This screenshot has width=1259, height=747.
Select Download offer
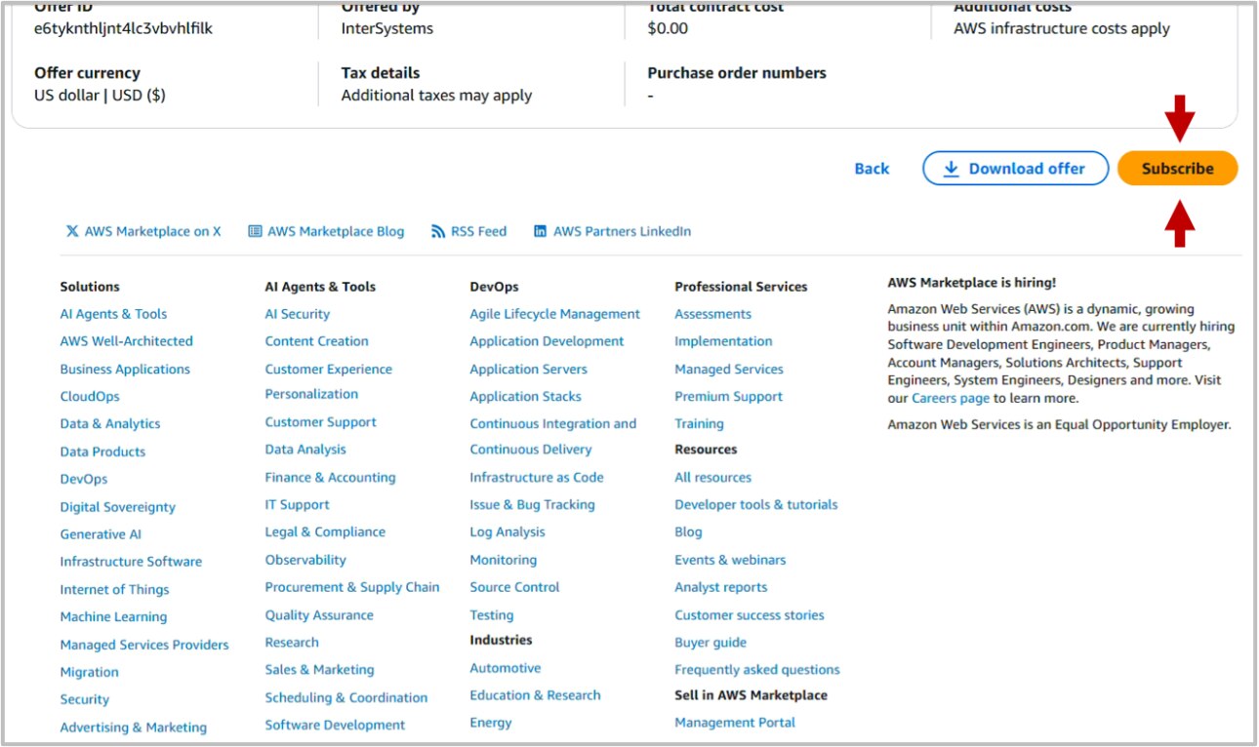pos(1015,168)
